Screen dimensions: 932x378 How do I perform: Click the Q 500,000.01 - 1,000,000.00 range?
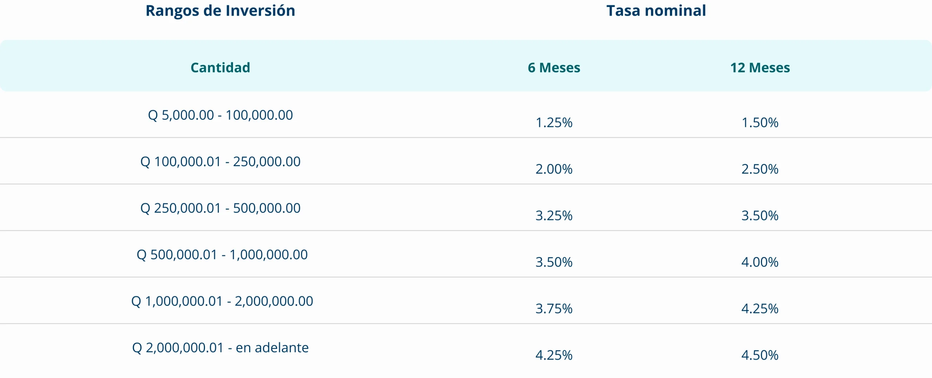pos(222,255)
